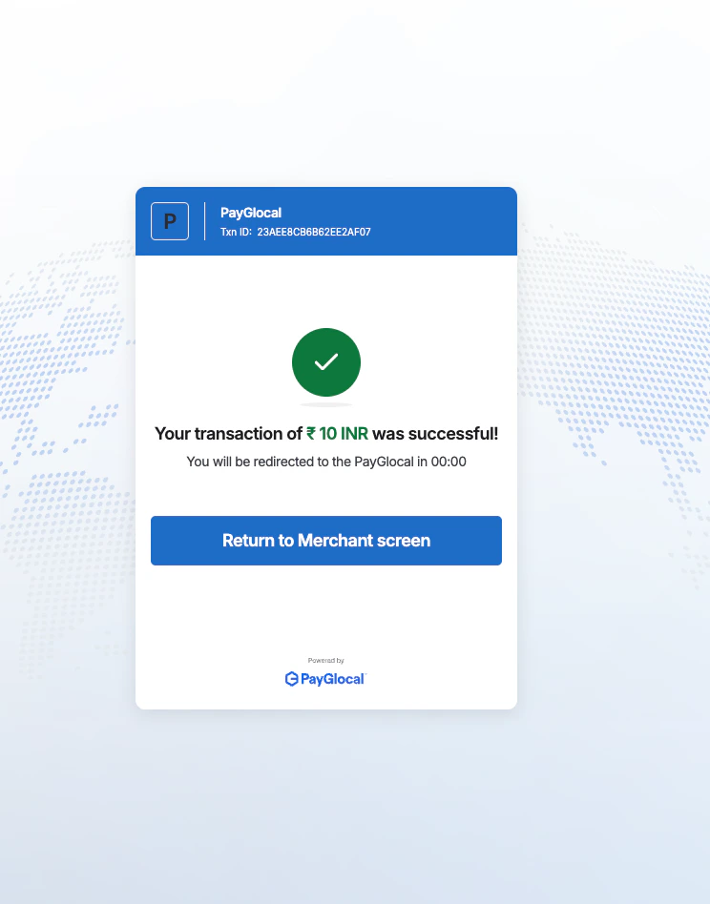Click the redirect countdown message text

tap(326, 462)
